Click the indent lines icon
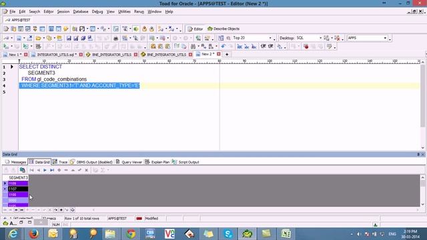427x240 pixels. pyautogui.click(x=263, y=47)
